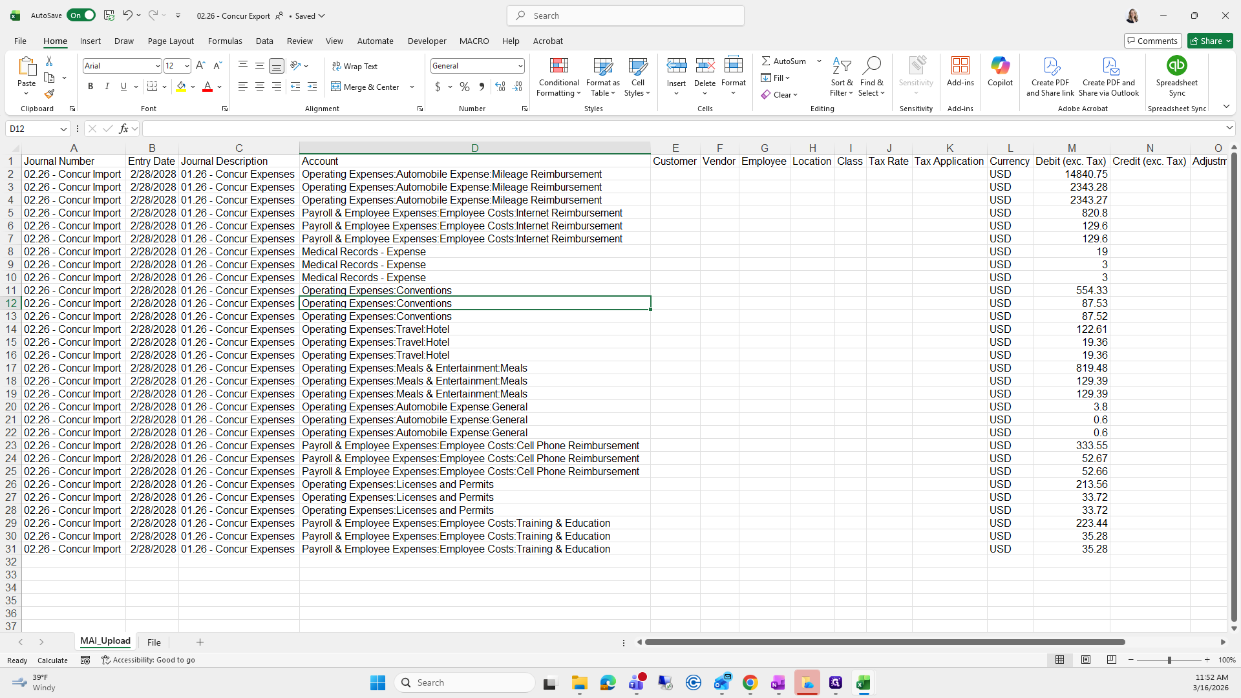Image resolution: width=1241 pixels, height=698 pixels.
Task: Click the zoom slider in status bar
Action: click(1169, 660)
